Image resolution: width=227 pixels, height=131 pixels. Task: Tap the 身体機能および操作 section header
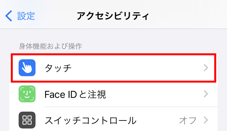(51, 46)
